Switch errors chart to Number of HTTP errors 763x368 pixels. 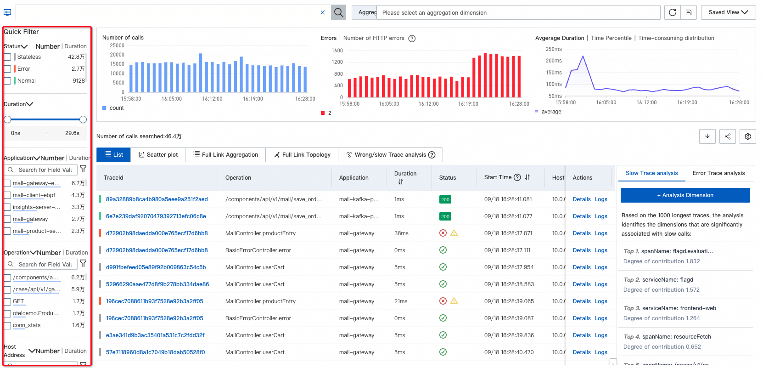click(x=374, y=38)
